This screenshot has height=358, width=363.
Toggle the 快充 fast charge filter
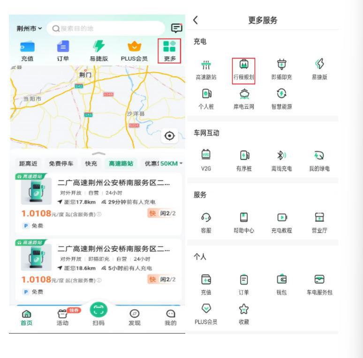coord(91,164)
